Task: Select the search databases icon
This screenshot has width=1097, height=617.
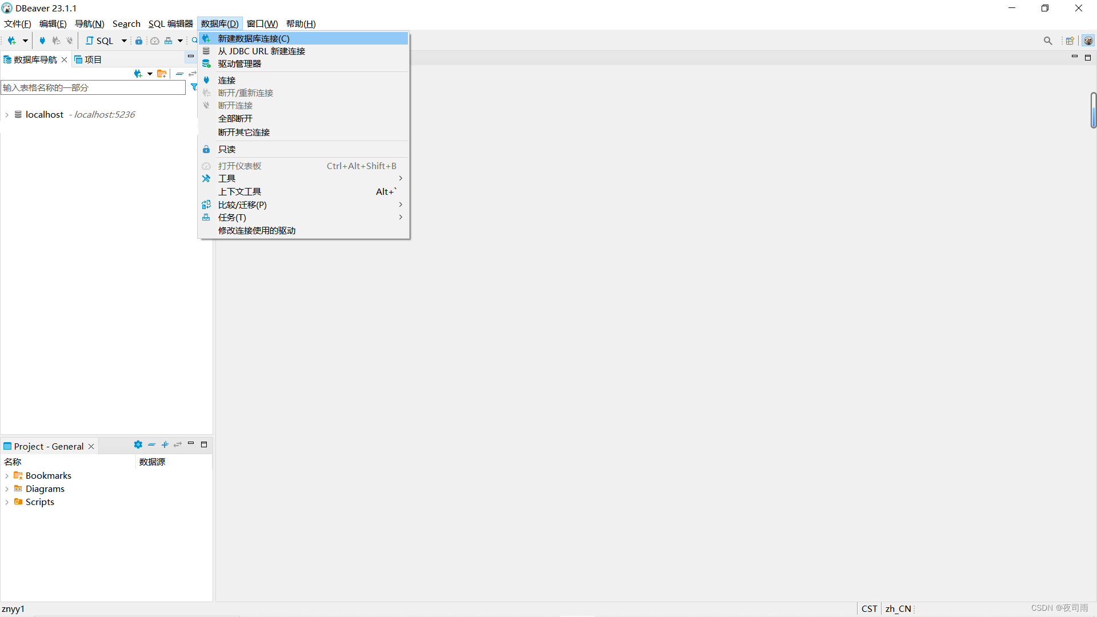Action: pos(1047,40)
